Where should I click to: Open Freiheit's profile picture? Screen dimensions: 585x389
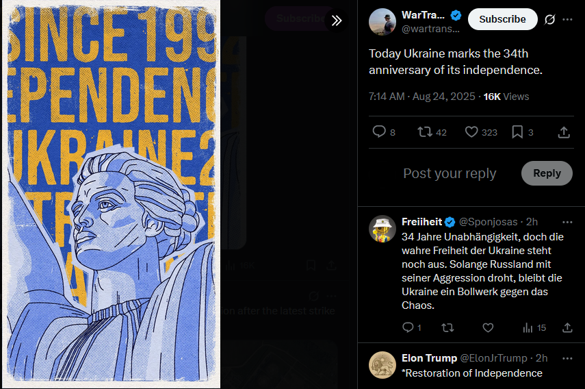382,229
